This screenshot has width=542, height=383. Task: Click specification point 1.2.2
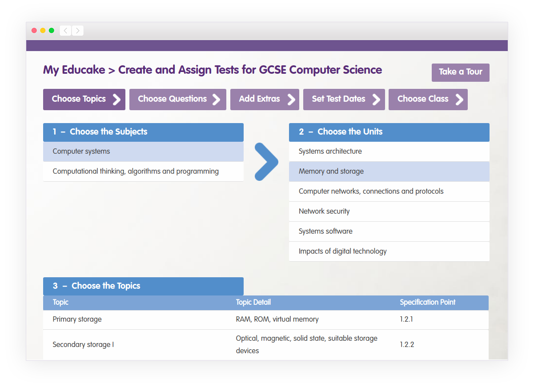point(407,345)
